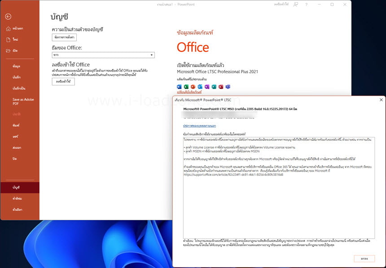Click the Open (เปิด) folder icon

8,50
